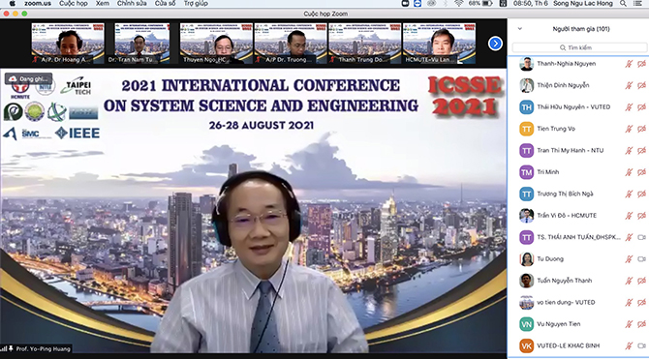Click the battery icon in menu bar
The image size is (649, 359).
[x=487, y=3]
